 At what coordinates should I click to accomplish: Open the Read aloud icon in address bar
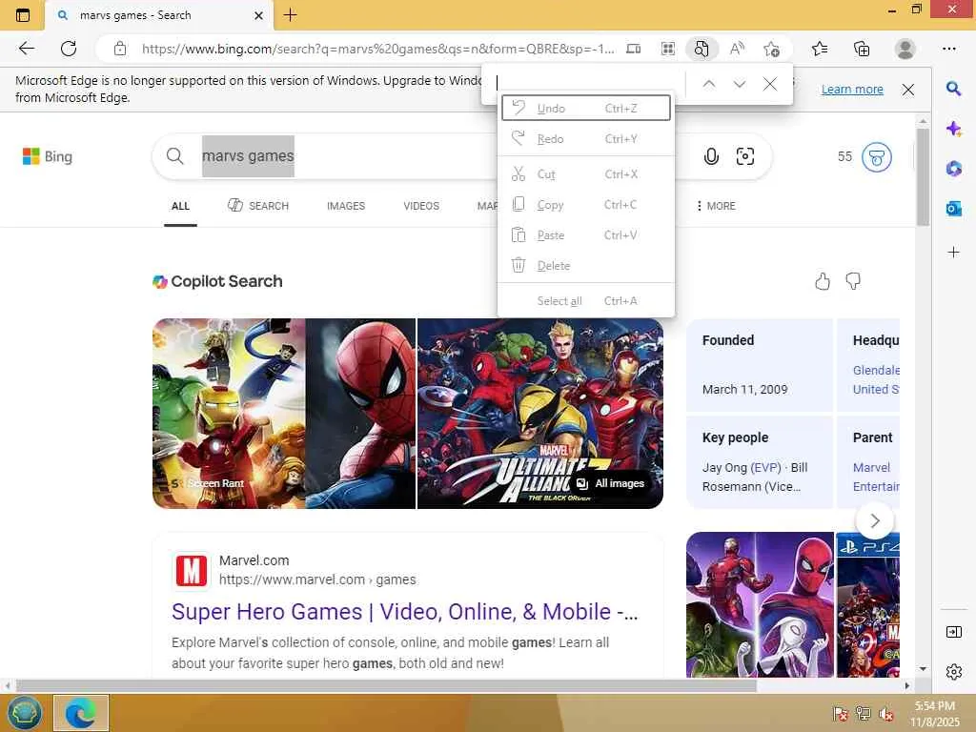point(737,49)
